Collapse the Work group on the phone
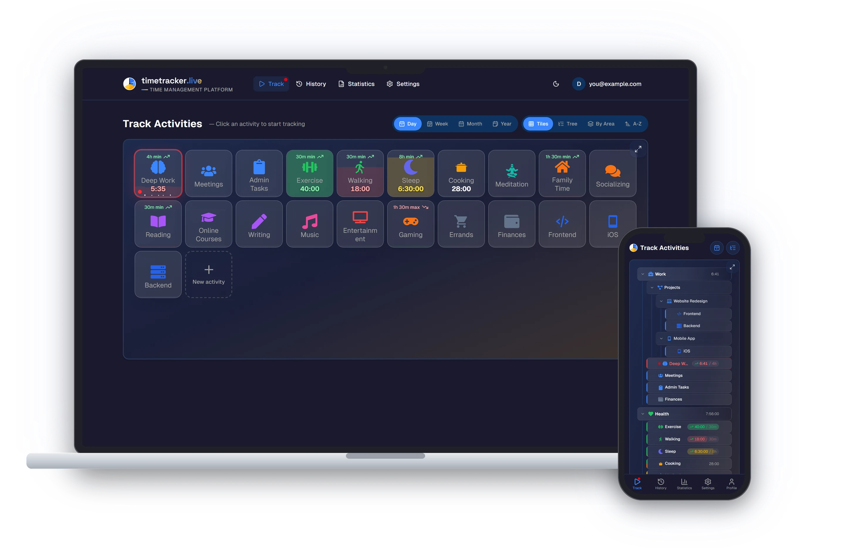845x549 pixels. click(642, 274)
